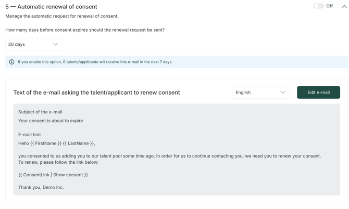Click the arrow in the days dropdown
The width and height of the screenshot is (349, 209).
point(55,45)
